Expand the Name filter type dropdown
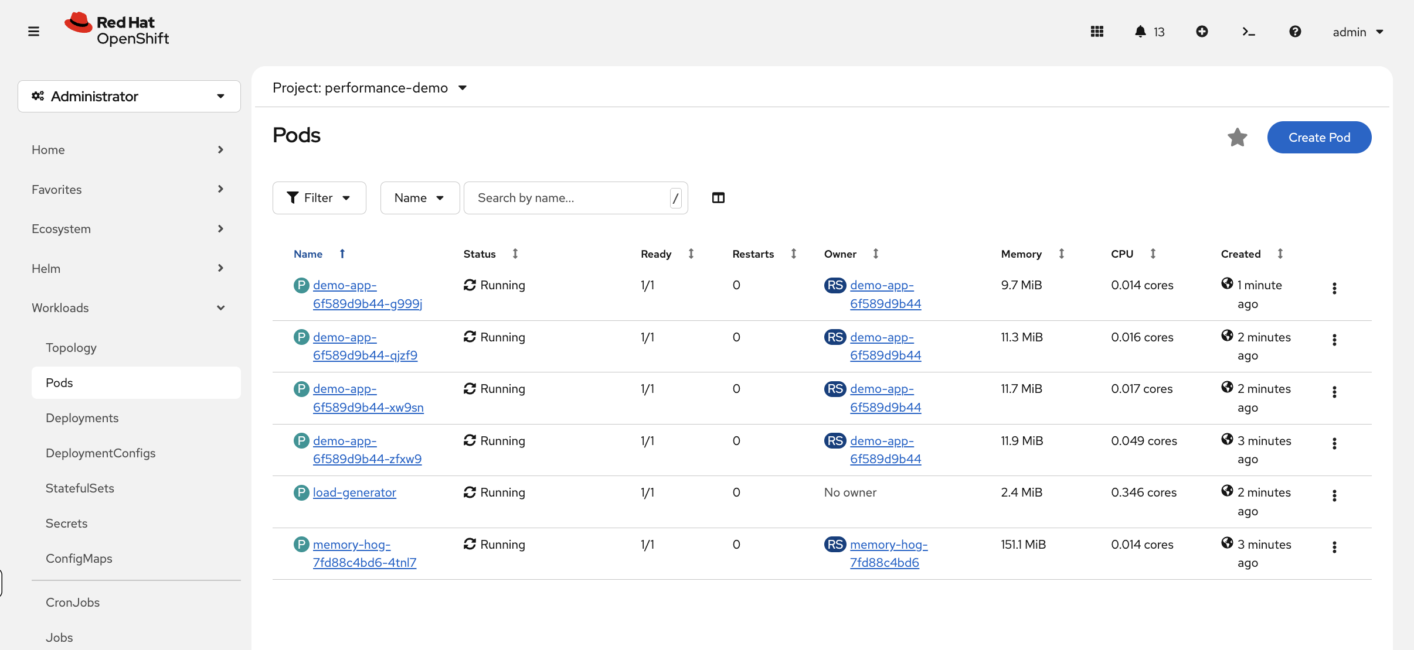1414x650 pixels. (419, 198)
